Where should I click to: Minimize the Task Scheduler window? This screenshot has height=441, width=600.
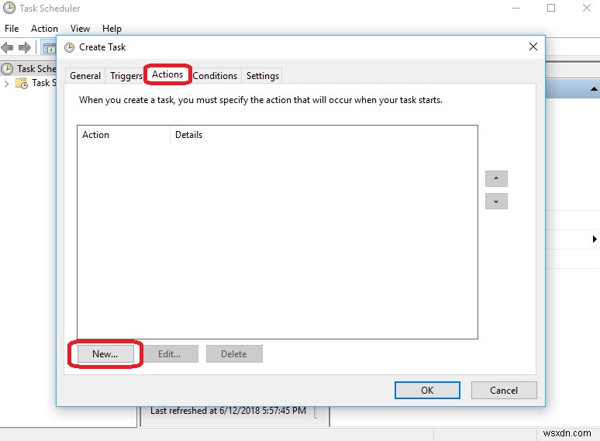(x=516, y=8)
